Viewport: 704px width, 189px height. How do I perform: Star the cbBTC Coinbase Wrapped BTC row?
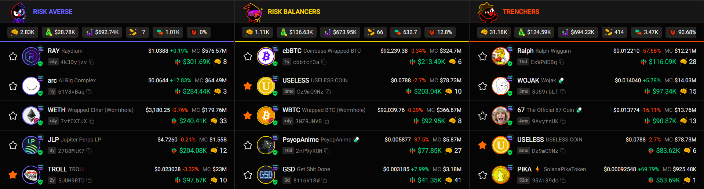(248, 56)
